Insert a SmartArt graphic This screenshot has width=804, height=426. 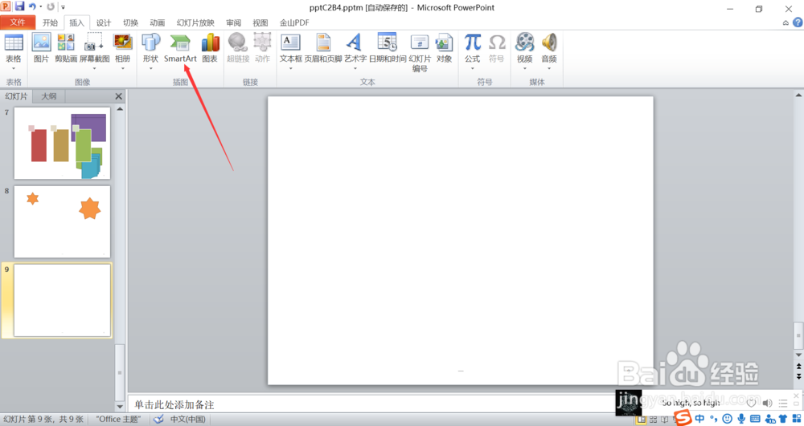[180, 48]
